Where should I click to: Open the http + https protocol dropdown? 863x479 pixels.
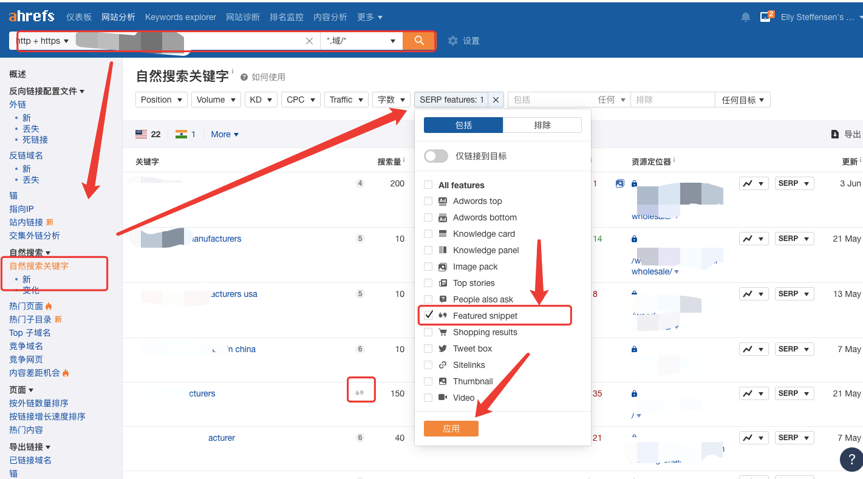pos(43,41)
